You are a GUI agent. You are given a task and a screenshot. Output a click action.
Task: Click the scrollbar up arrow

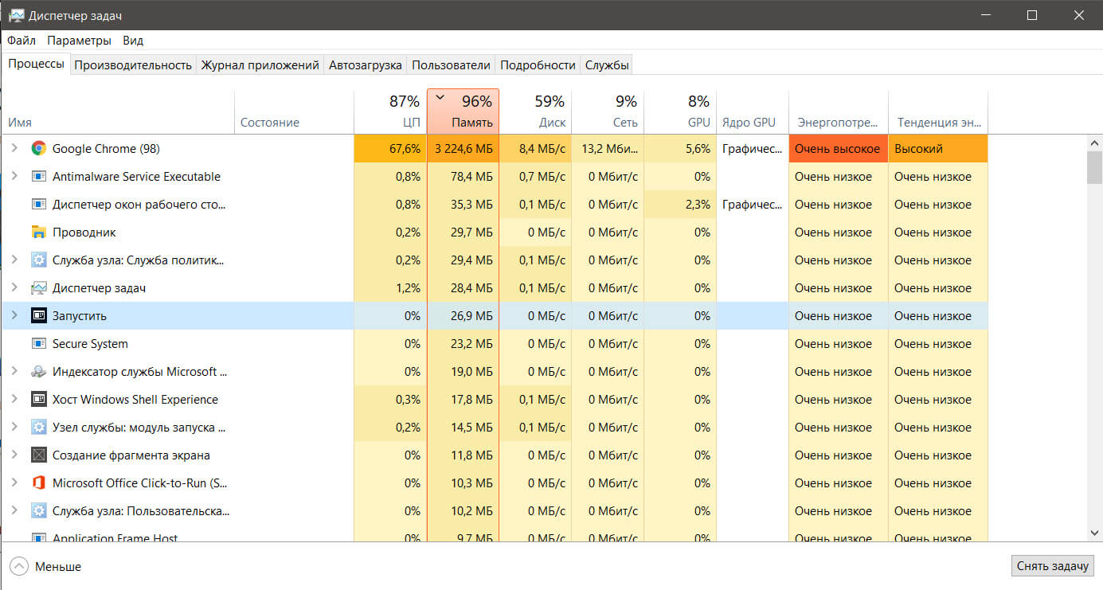1095,143
